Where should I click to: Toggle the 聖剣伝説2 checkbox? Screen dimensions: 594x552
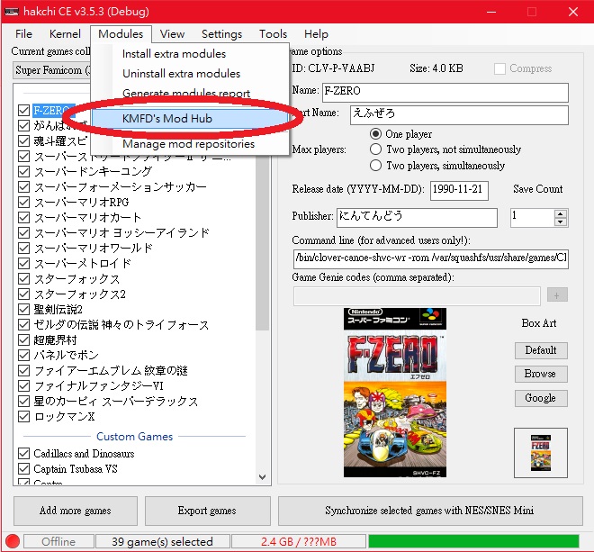pos(24,310)
